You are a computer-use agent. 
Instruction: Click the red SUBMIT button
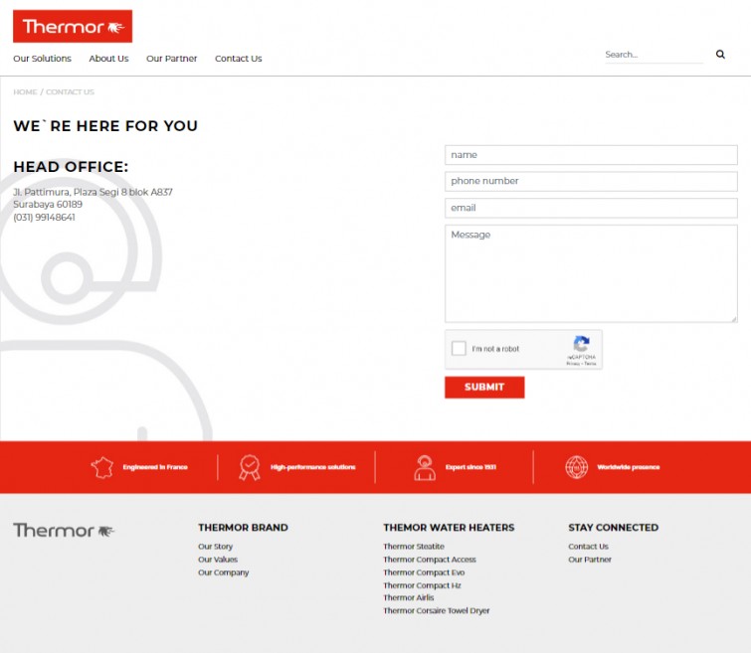coord(484,387)
